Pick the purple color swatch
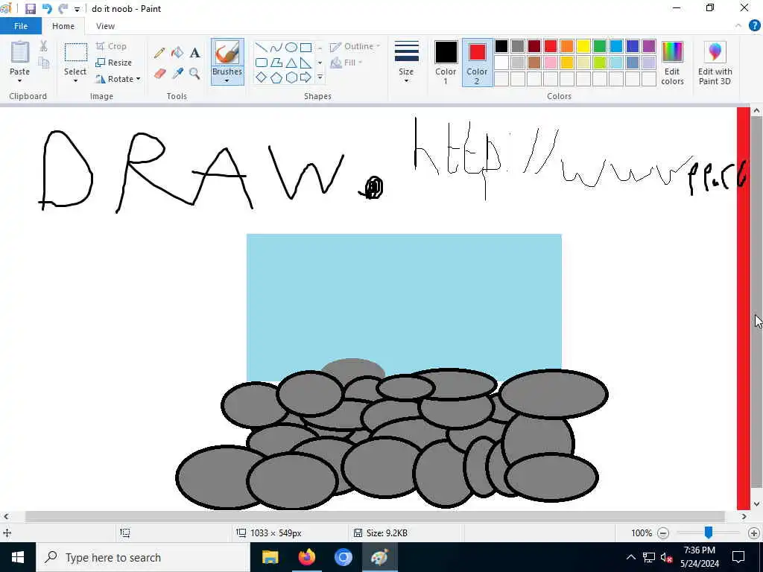Image resolution: width=763 pixels, height=572 pixels. [x=649, y=46]
